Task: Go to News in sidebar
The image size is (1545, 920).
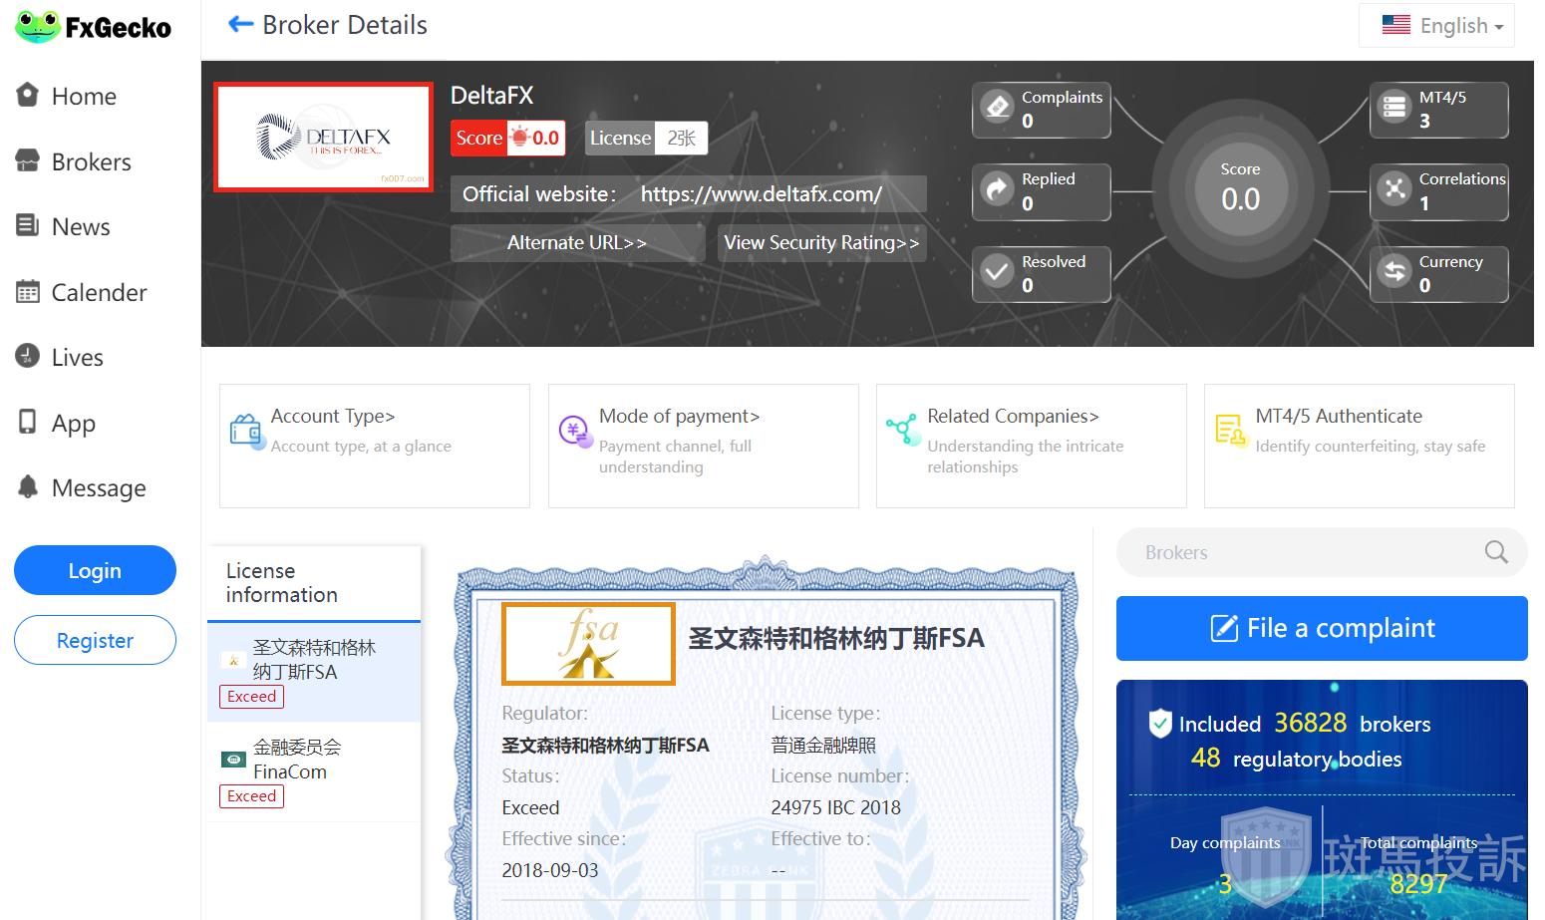Action: click(x=80, y=227)
